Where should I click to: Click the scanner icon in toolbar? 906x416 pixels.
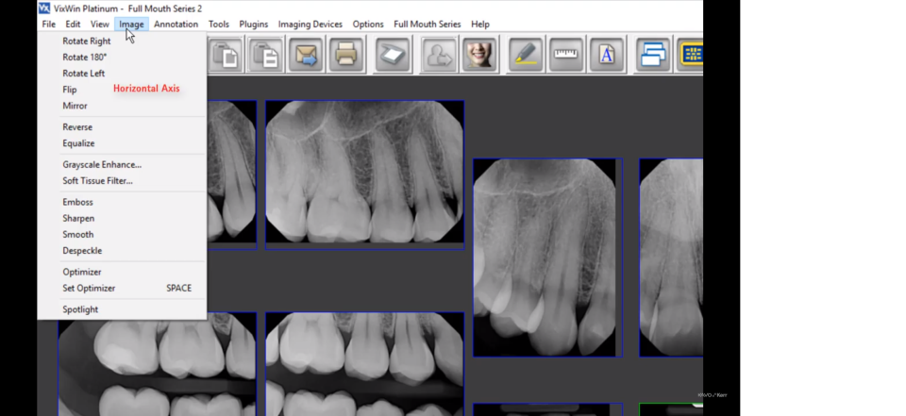393,56
